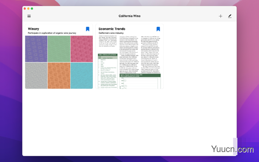Select the purple pattern tile in Winery
259x162 pixels.
coord(36,49)
